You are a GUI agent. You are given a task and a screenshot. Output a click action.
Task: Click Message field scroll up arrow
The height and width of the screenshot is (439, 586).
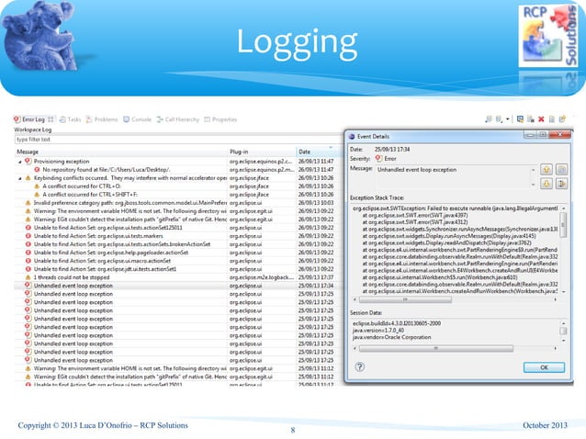(x=533, y=170)
